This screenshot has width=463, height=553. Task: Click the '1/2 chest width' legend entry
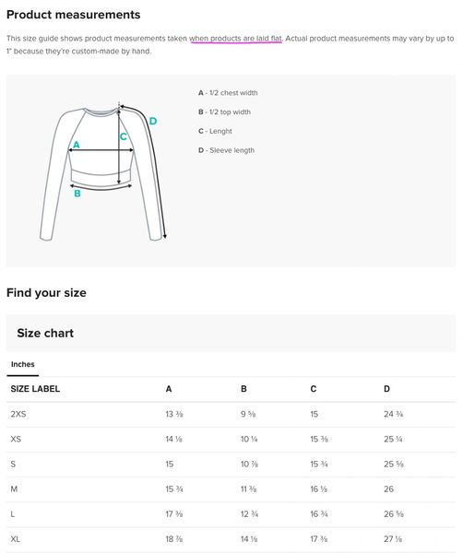pyautogui.click(x=228, y=93)
